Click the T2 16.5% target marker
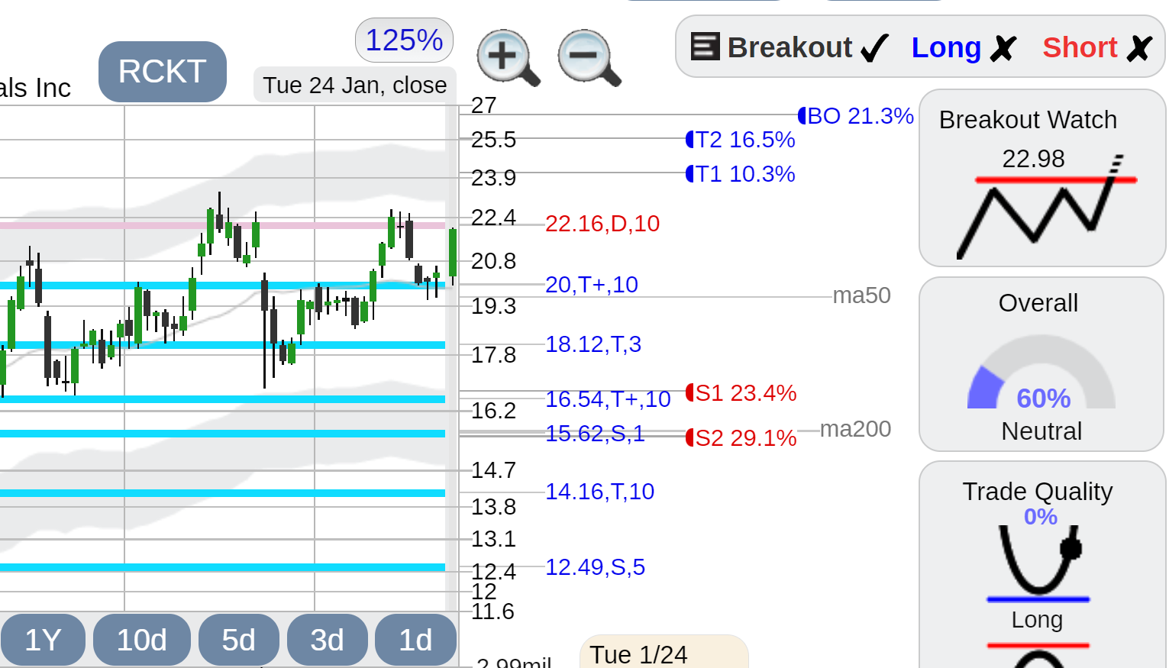The width and height of the screenshot is (1169, 668). pyautogui.click(x=741, y=140)
